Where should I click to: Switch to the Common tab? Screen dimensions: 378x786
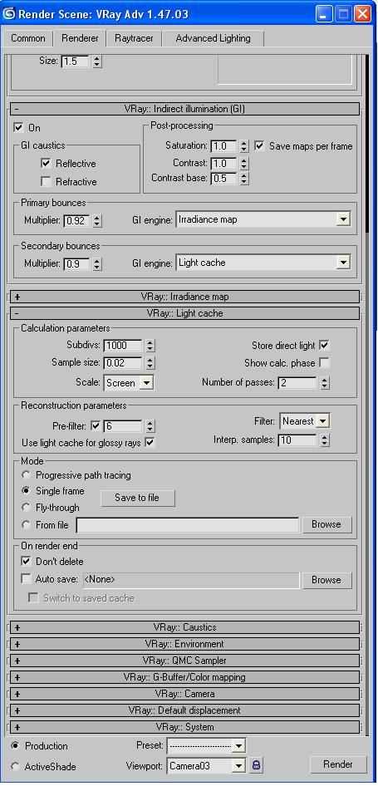[x=27, y=38]
